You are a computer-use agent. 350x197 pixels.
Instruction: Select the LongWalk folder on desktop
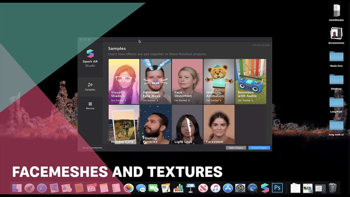click(336, 105)
